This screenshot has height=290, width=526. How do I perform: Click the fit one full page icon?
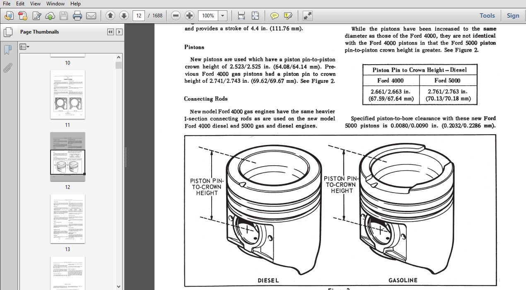coord(255,16)
